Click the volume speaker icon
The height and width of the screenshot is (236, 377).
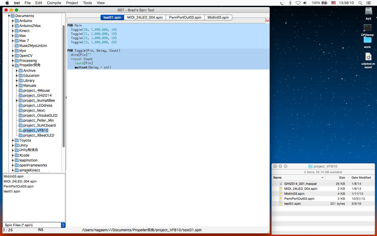point(305,3)
